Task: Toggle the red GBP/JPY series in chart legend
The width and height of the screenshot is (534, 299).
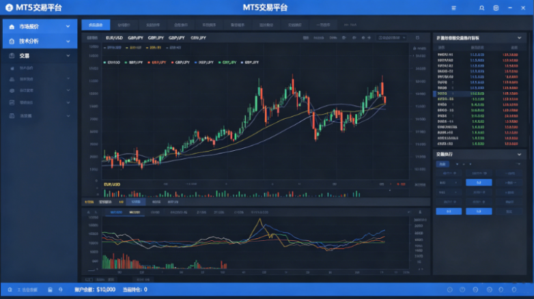Action: click(x=156, y=62)
